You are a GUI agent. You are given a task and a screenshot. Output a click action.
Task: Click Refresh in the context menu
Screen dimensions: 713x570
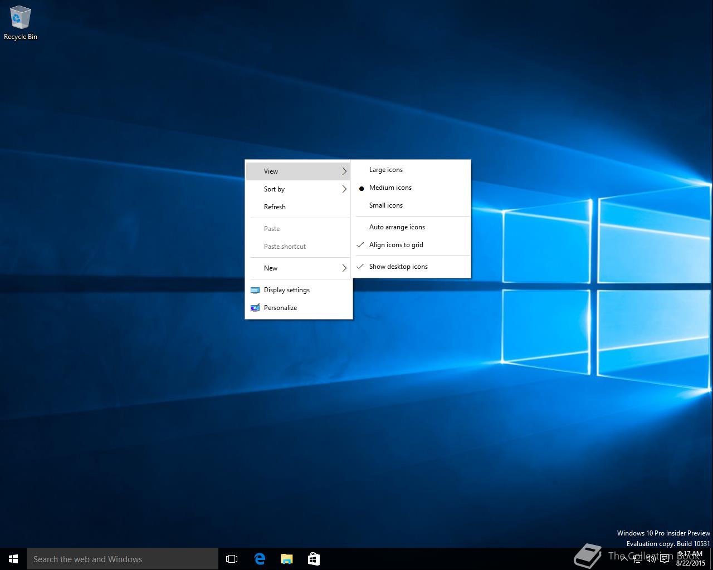coord(275,207)
